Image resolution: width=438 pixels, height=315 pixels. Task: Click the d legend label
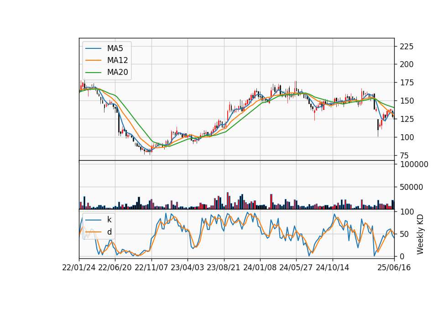[109, 232]
